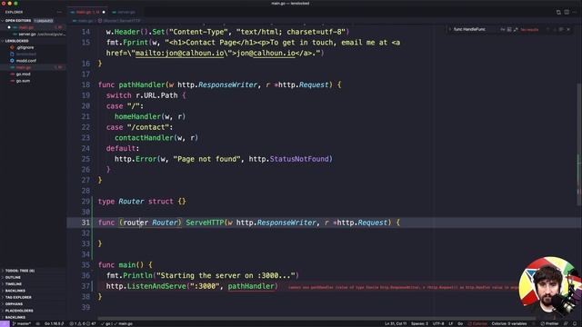Open the mailto:jon@calhoun.io link on line 15
Screen dimensions: 582x327
[x=180, y=53]
